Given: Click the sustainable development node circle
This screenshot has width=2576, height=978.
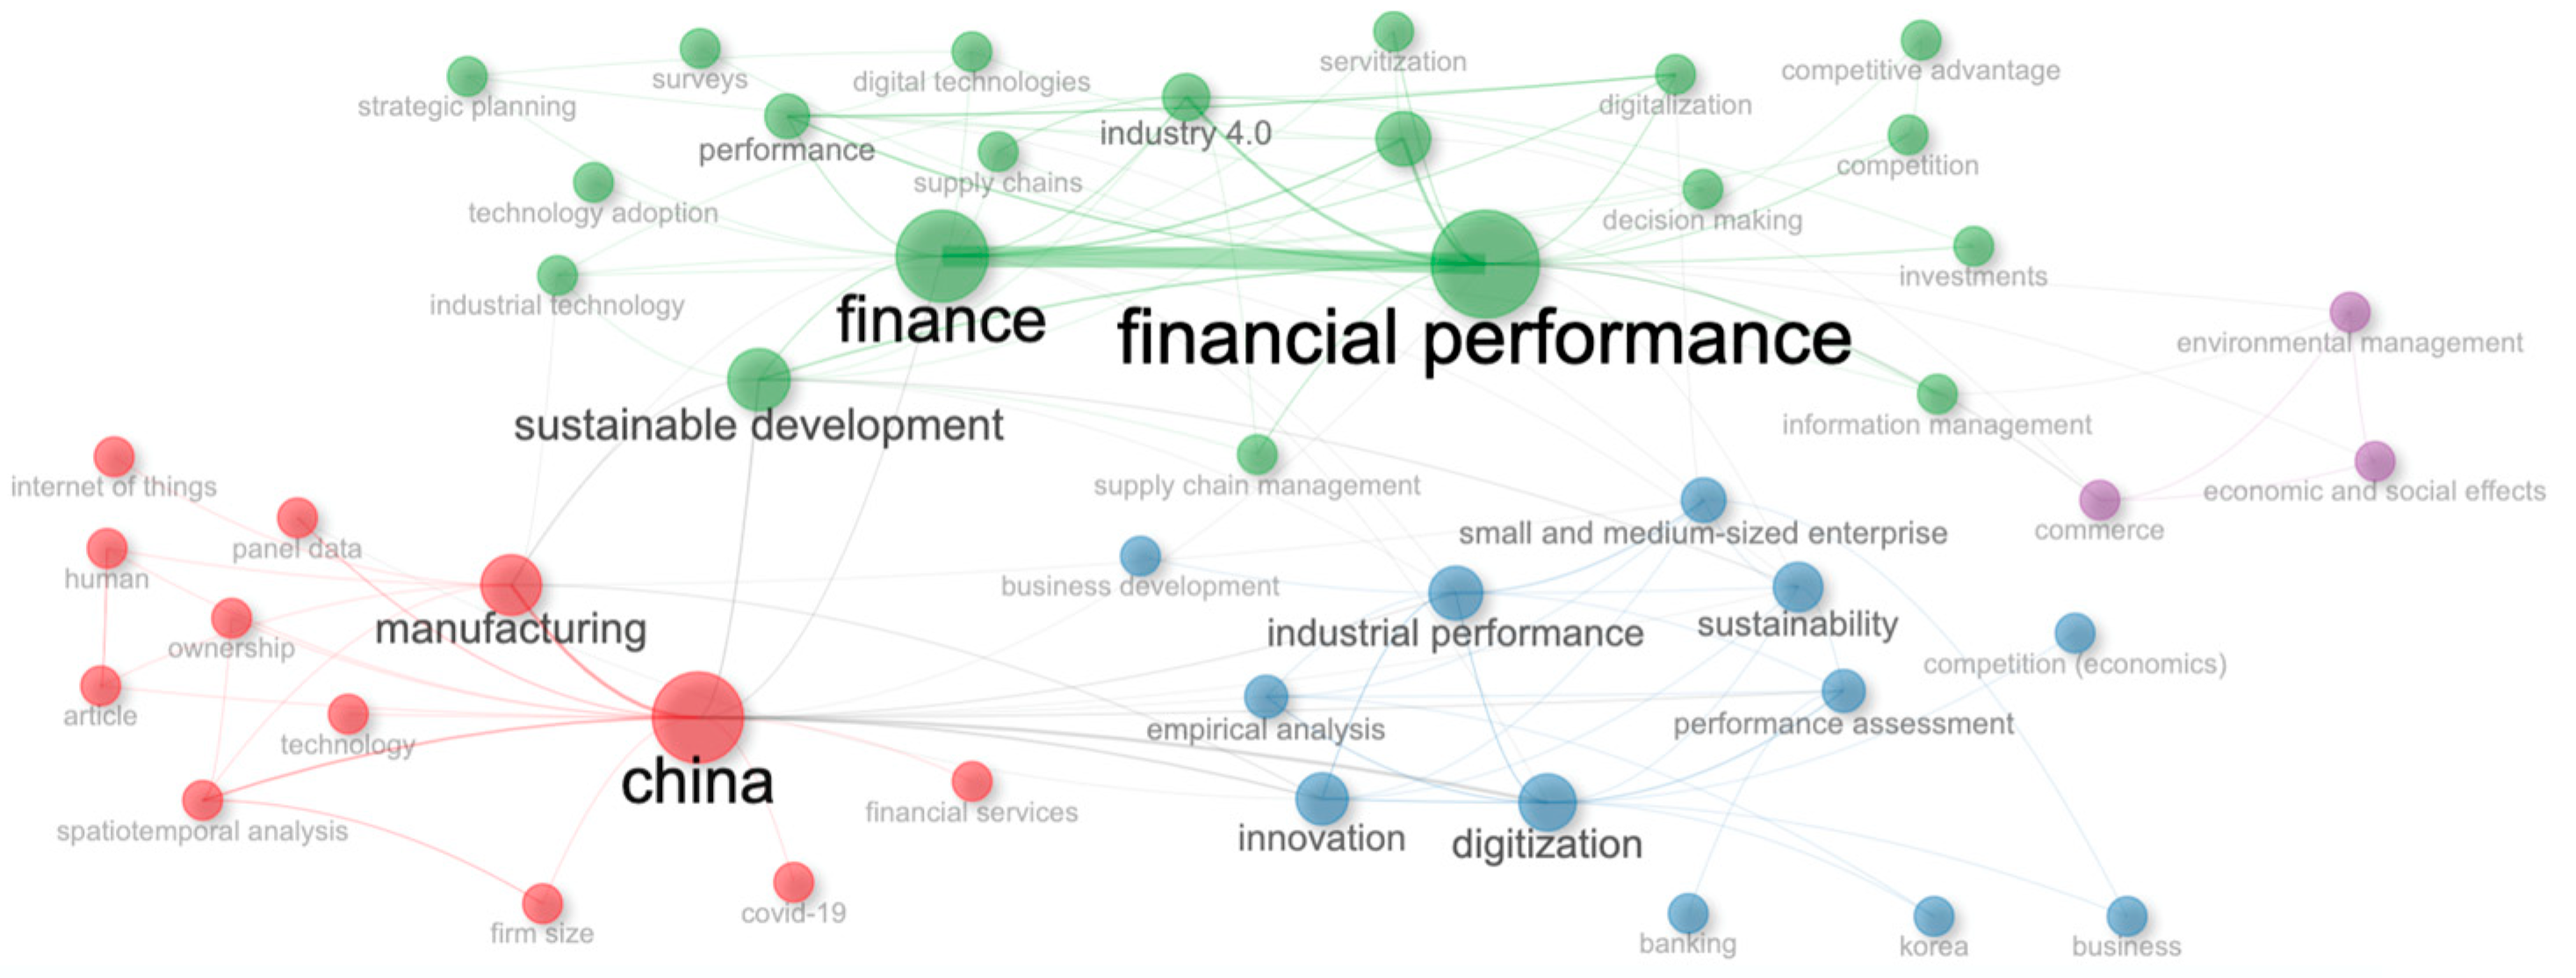Looking at the screenshot, I should 759,380.
